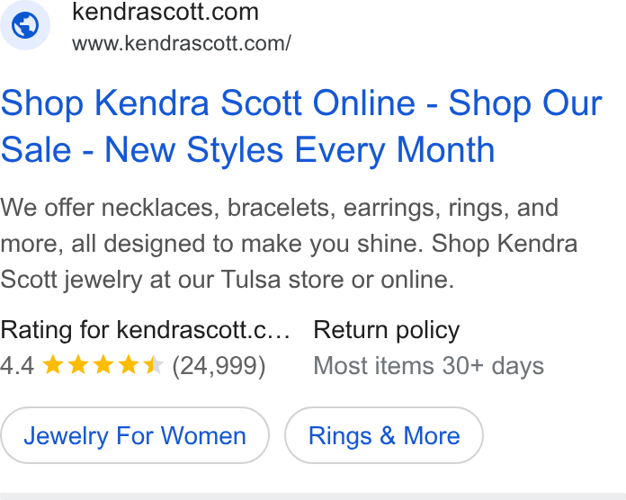Click the www.kendrascott.com/ URL text
The width and height of the screenshot is (626, 500).
[182, 43]
